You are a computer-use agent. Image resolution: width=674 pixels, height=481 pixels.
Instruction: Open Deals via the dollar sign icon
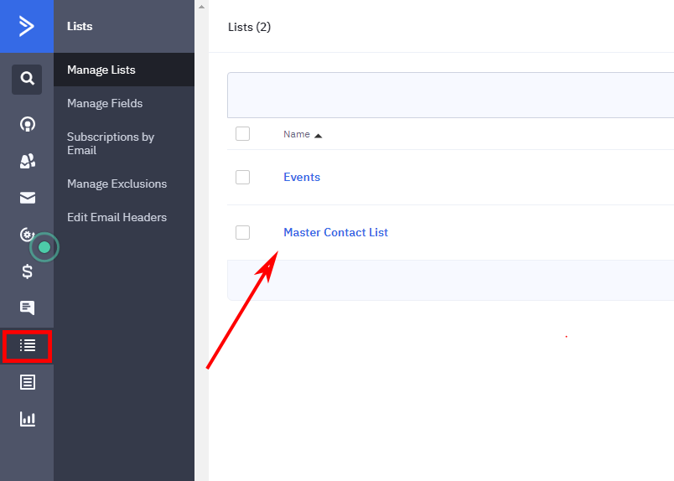(27, 272)
